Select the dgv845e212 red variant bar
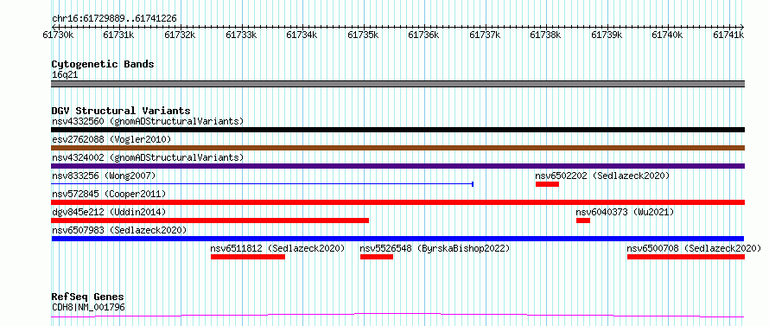This screenshot has width=769, height=326. pyautogui.click(x=210, y=221)
